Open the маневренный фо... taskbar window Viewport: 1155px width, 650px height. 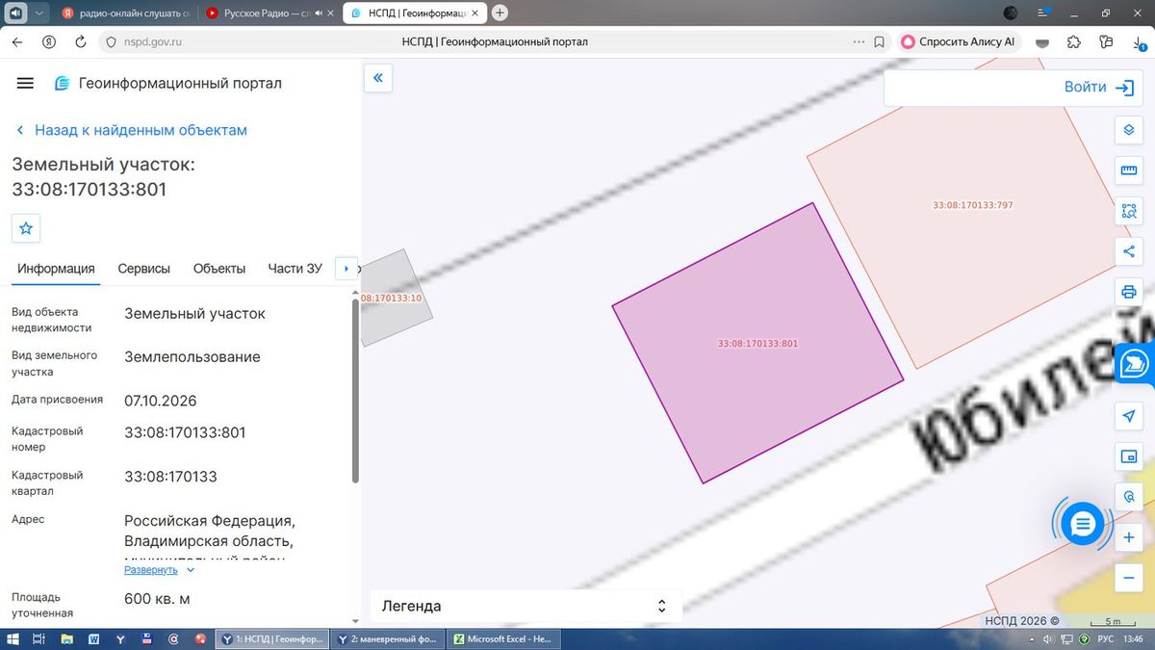pyautogui.click(x=388, y=638)
